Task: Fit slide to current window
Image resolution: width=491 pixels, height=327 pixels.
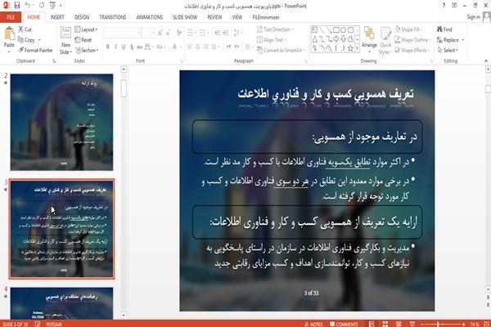Action: [487, 324]
